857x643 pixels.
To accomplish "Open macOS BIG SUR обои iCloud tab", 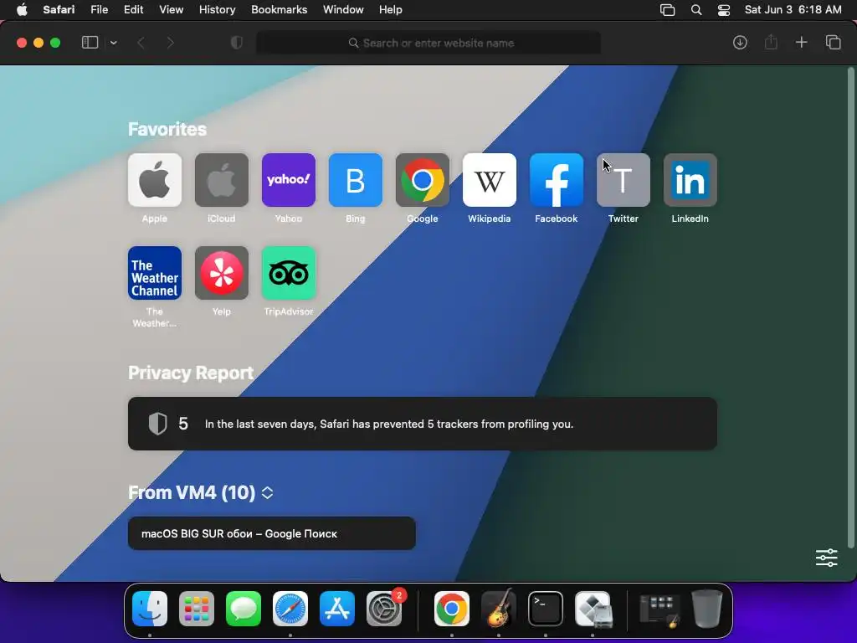I will (x=272, y=533).
